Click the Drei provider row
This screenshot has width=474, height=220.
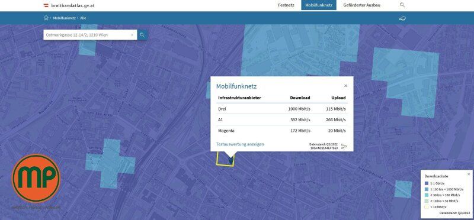tap(282, 109)
